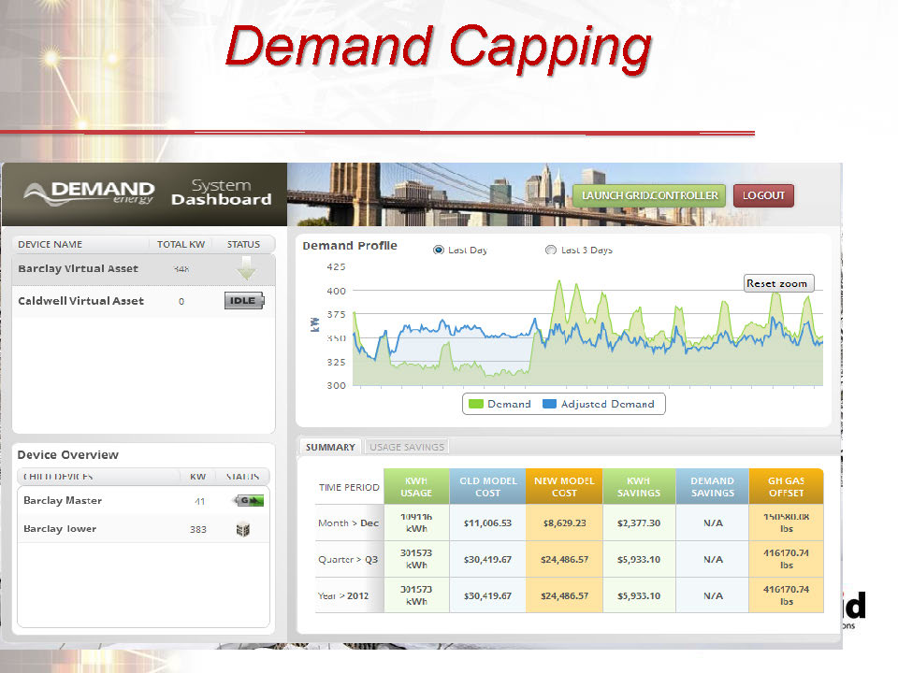The image size is (898, 673).
Task: Click green Demand legend color box
Action: point(475,404)
